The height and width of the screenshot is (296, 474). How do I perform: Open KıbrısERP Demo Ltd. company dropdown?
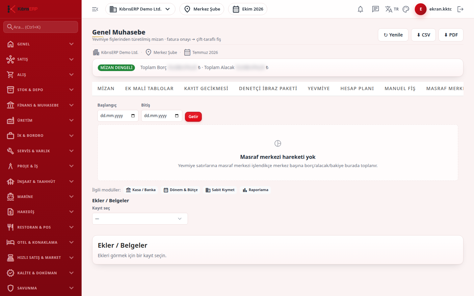[x=140, y=9]
